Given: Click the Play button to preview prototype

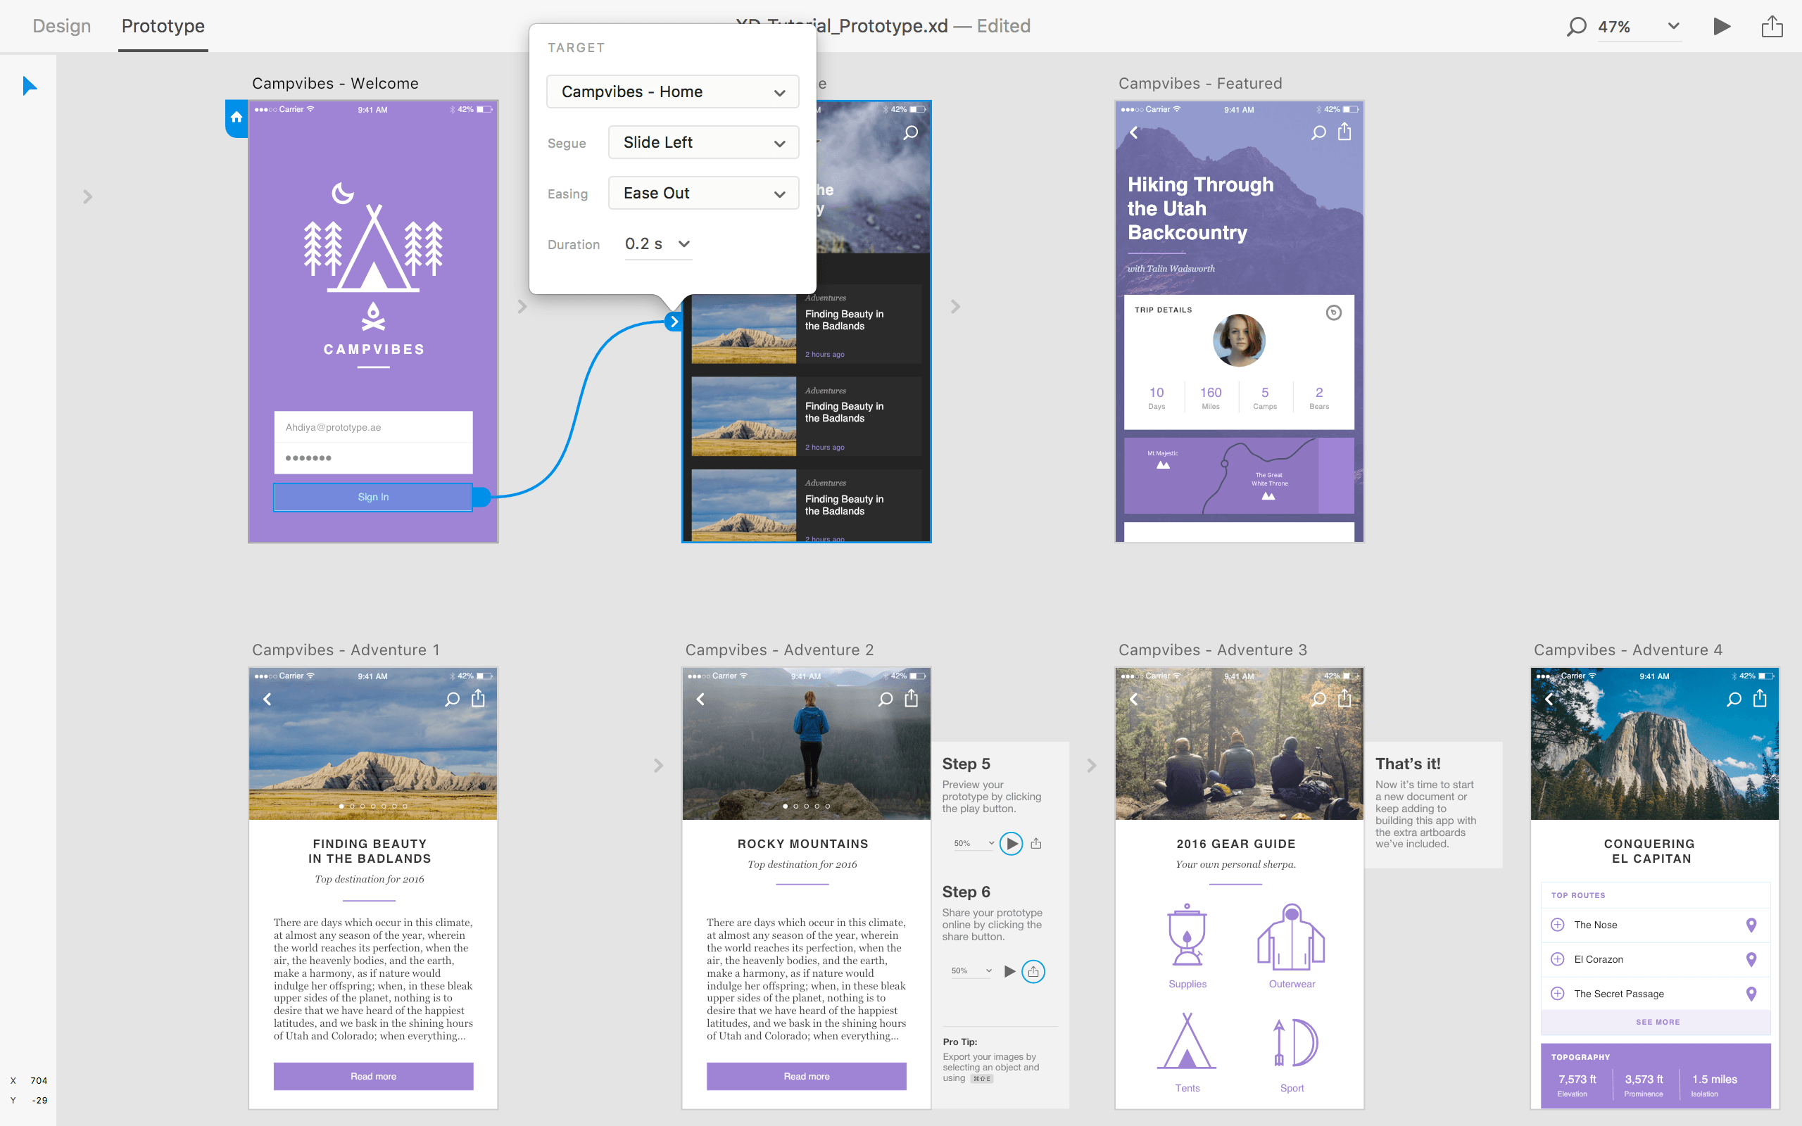Looking at the screenshot, I should point(1723,25).
